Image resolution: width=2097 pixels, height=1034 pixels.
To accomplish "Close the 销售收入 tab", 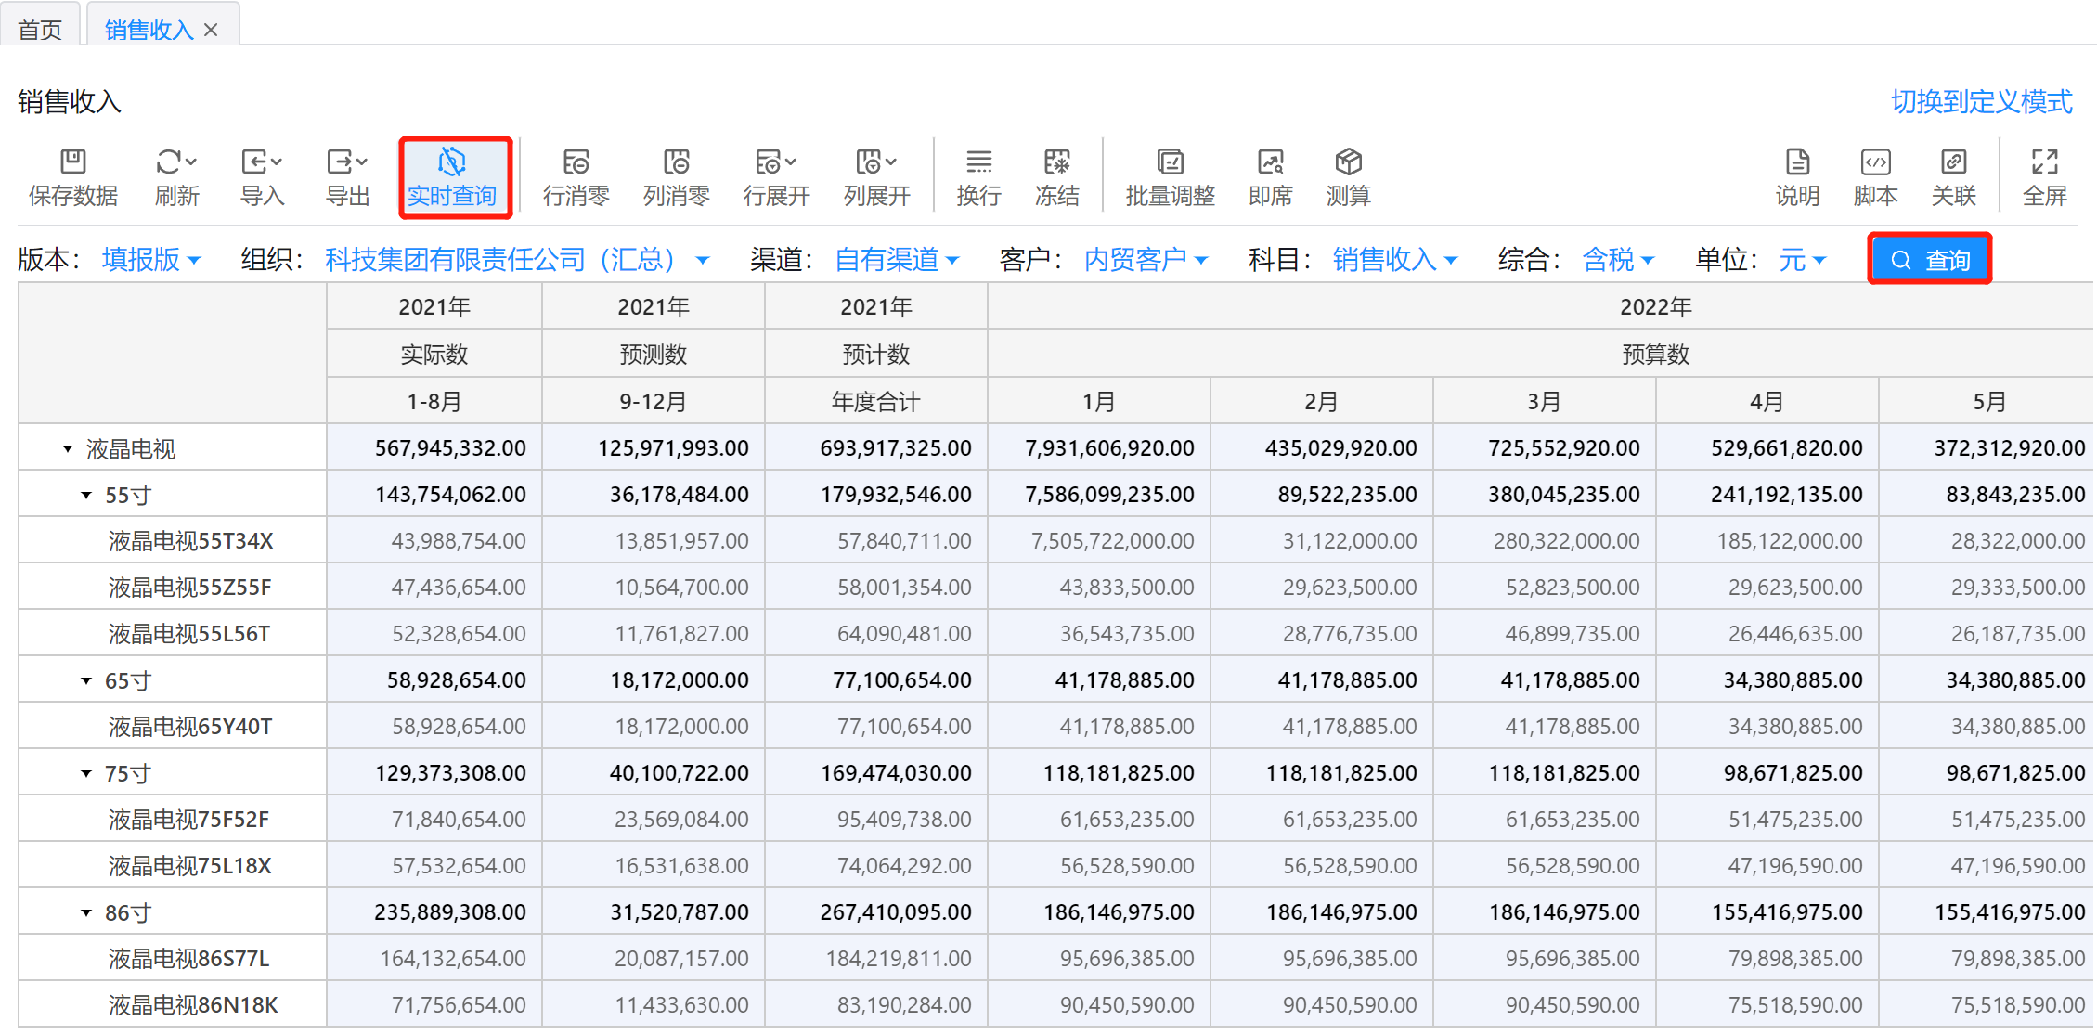I will (212, 30).
